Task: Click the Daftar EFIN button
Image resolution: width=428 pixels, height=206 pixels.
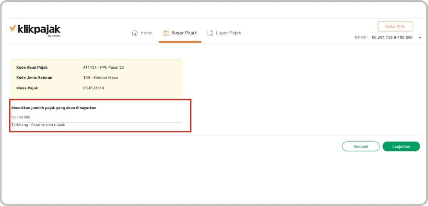Action: [x=395, y=26]
